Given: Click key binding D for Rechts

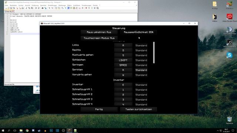Looking at the screenshot, I should 123,50.
